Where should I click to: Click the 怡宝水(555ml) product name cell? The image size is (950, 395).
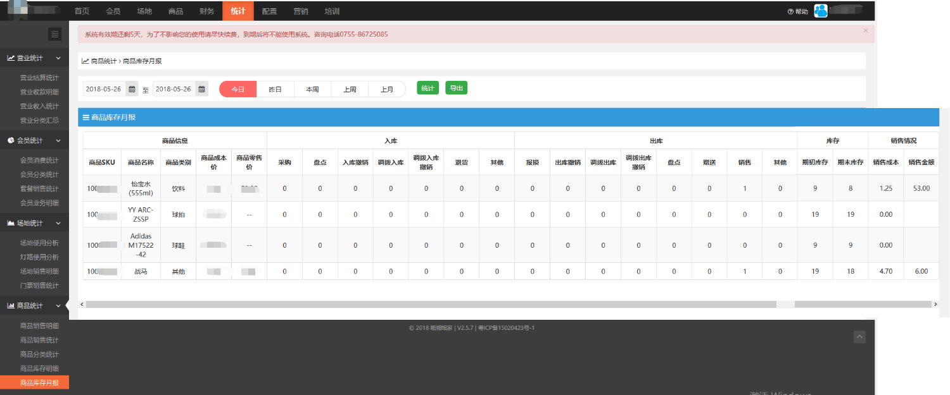click(141, 188)
